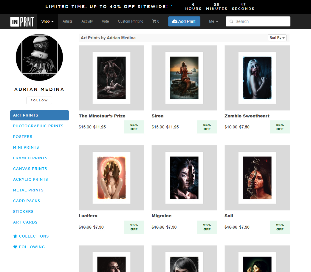View the Lucifera print thumbnail
Viewport: 311px width, 272px height.
[112, 178]
